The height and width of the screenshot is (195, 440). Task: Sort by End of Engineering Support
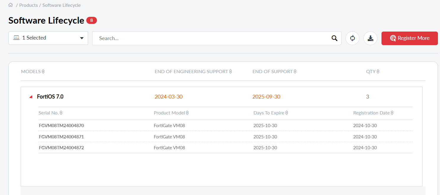coord(193,71)
